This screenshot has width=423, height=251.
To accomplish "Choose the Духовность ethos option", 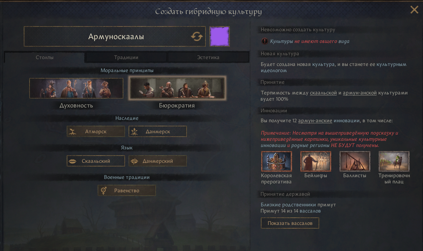I will click(76, 88).
